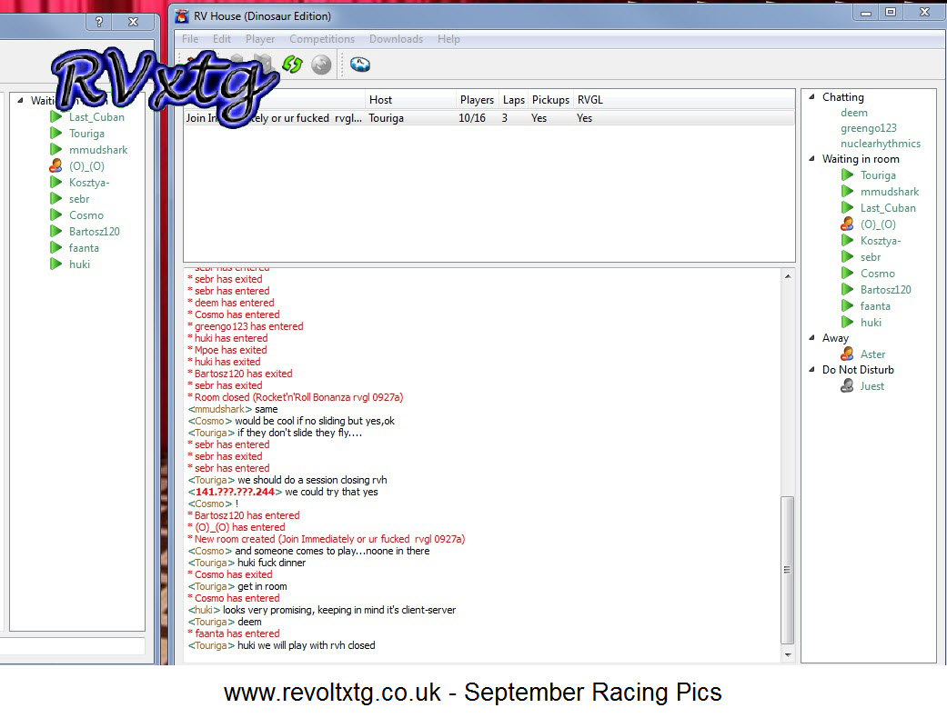This screenshot has width=947, height=718.
Task: Click the RV House title bar icon
Action: coord(182,16)
